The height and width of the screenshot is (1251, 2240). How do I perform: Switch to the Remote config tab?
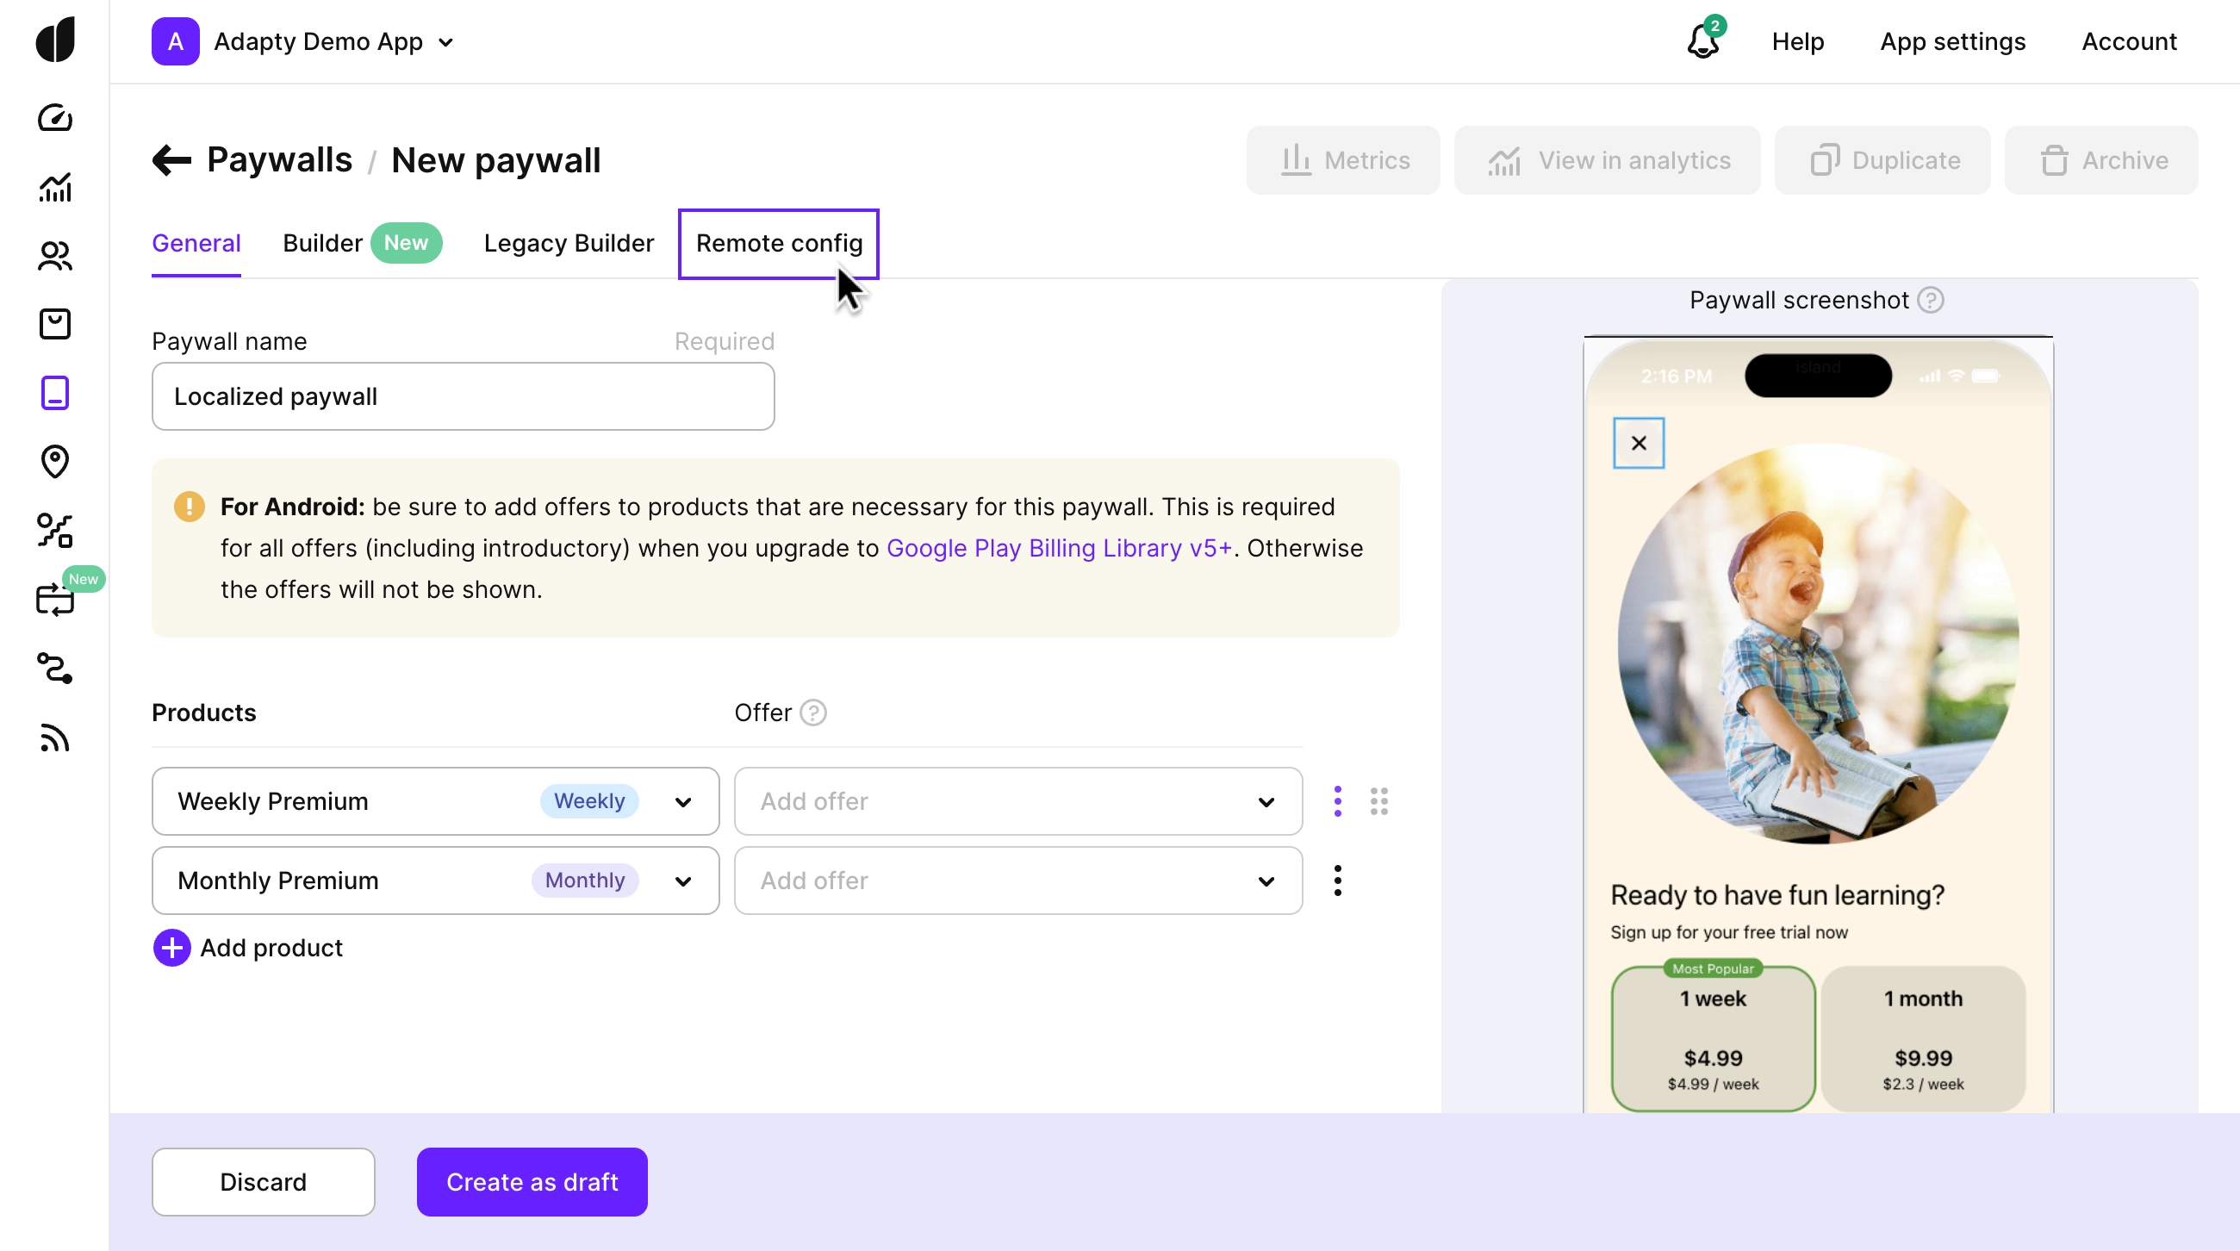pyautogui.click(x=778, y=244)
